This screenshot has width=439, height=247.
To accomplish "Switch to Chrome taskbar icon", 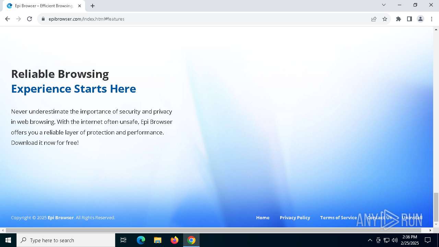I will pos(191,240).
